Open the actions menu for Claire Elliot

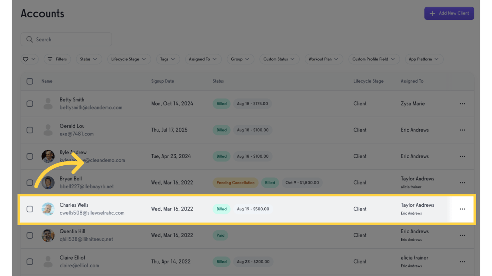pyautogui.click(x=462, y=262)
